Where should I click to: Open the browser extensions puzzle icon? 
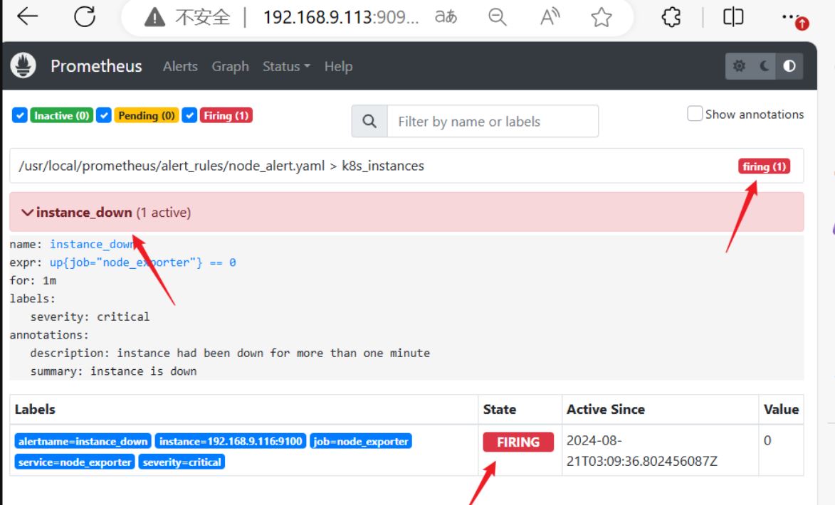click(671, 17)
